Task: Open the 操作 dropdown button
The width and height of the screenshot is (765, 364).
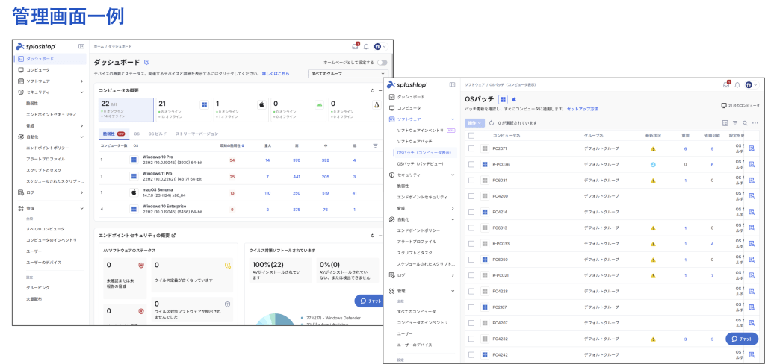Action: tap(474, 123)
